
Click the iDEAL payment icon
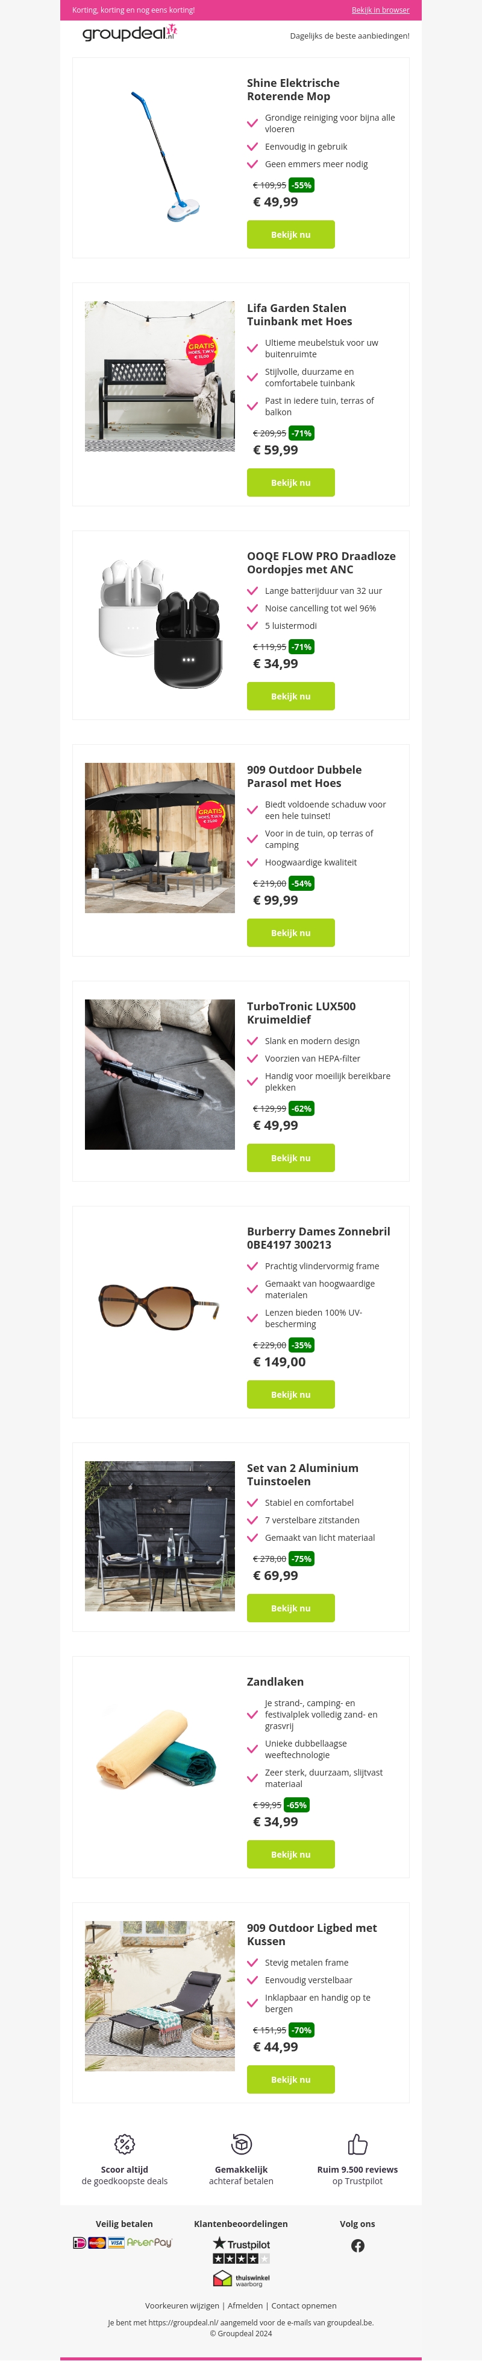tap(80, 2243)
